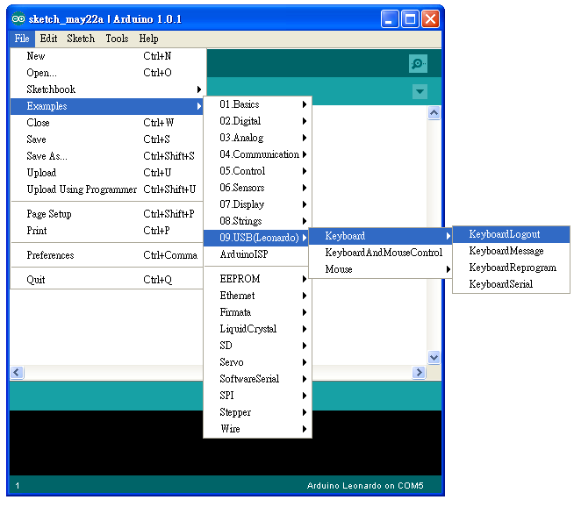Open the Edit menu
The image size is (574, 507).
click(48, 39)
